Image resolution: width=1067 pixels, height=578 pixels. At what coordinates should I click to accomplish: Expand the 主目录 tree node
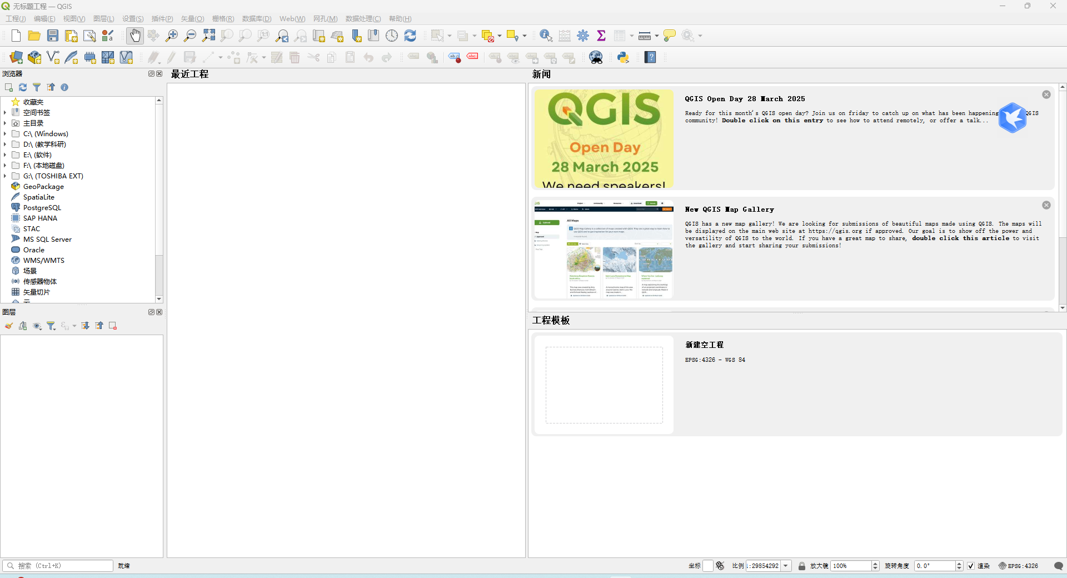[5, 123]
